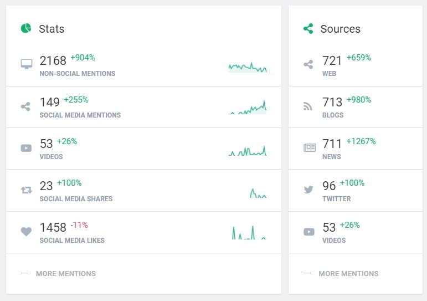Click the heart icon for social media likes

click(26, 232)
